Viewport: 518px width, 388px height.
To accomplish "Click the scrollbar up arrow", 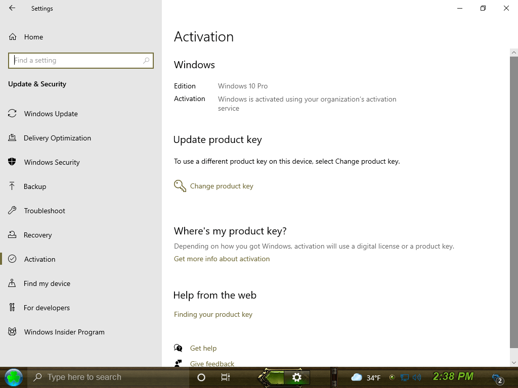I will coord(514,53).
